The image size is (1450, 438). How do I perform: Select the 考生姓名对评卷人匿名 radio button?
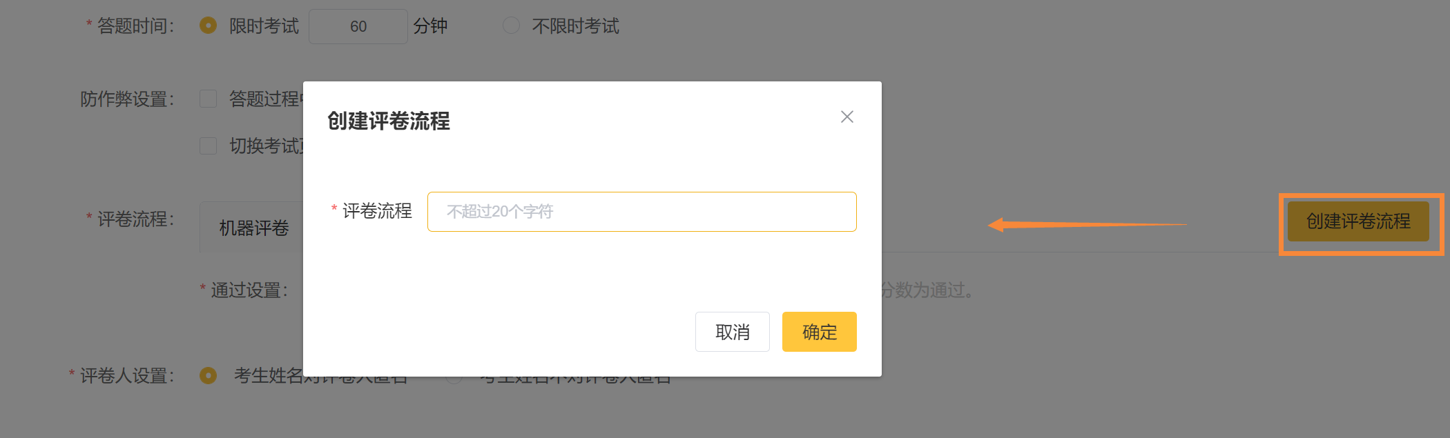pos(208,375)
